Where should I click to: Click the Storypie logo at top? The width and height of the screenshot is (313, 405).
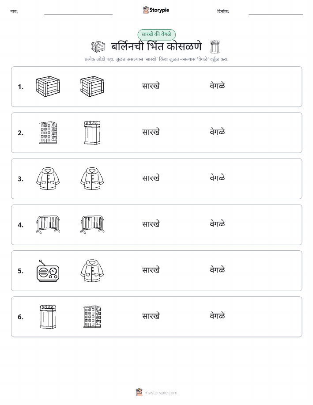156,10
